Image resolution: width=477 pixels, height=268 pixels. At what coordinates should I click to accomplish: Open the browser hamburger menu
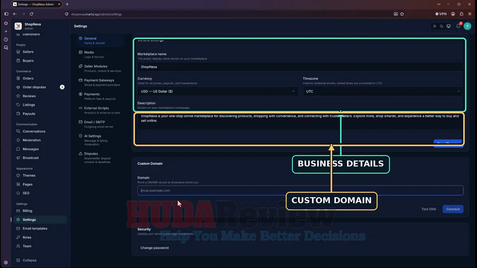(470, 14)
